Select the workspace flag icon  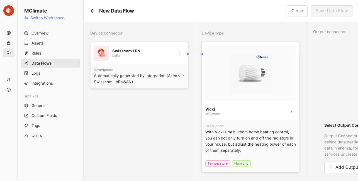coord(9,53)
